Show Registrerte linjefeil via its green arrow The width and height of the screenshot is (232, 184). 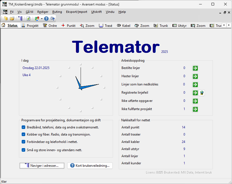point(195,93)
